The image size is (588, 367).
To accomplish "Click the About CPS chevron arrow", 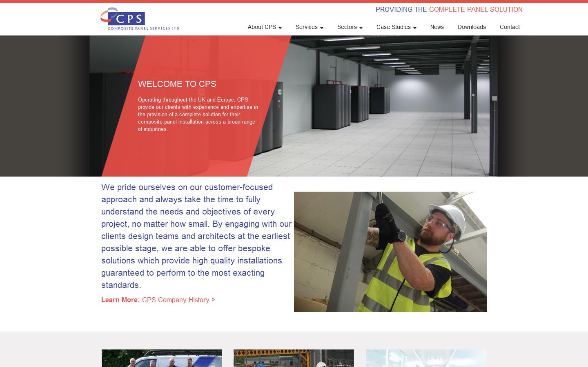I will [280, 28].
